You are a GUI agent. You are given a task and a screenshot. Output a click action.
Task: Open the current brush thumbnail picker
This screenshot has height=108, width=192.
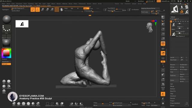pos(7,19)
